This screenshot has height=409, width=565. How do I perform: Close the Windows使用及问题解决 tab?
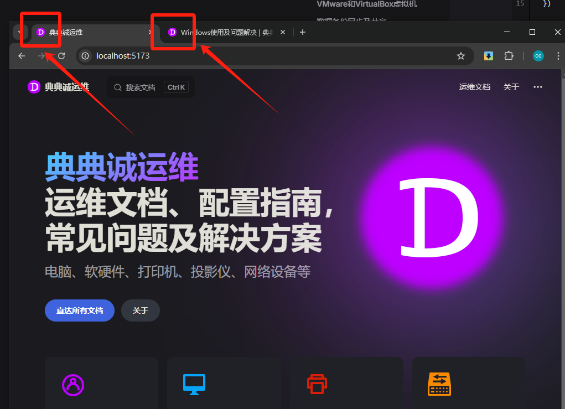point(283,33)
